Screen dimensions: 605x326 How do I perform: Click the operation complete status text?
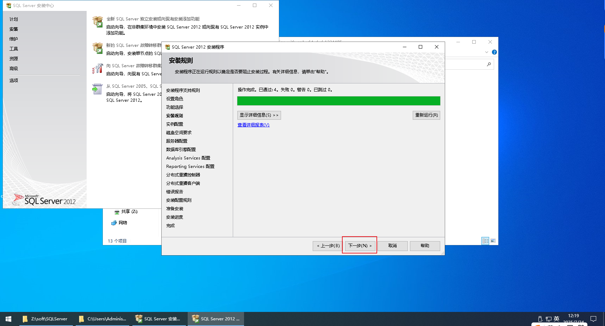(x=285, y=90)
